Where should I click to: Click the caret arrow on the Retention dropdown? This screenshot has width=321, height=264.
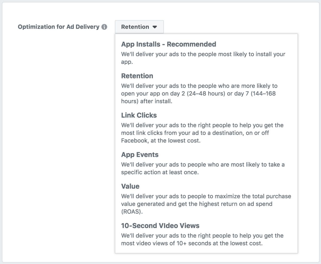[155, 27]
